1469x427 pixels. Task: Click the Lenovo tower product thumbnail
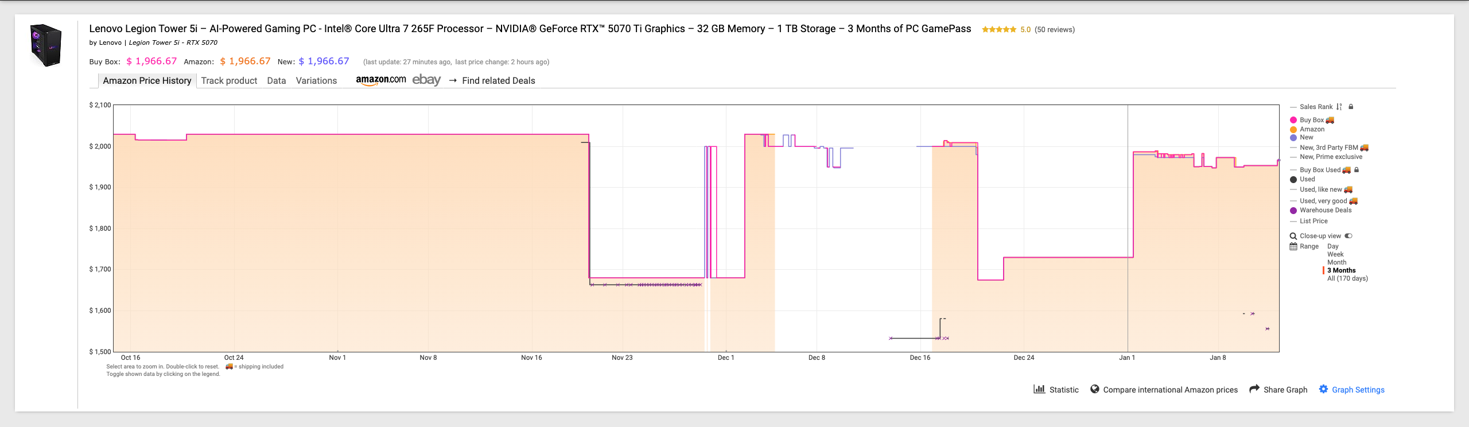(x=46, y=45)
